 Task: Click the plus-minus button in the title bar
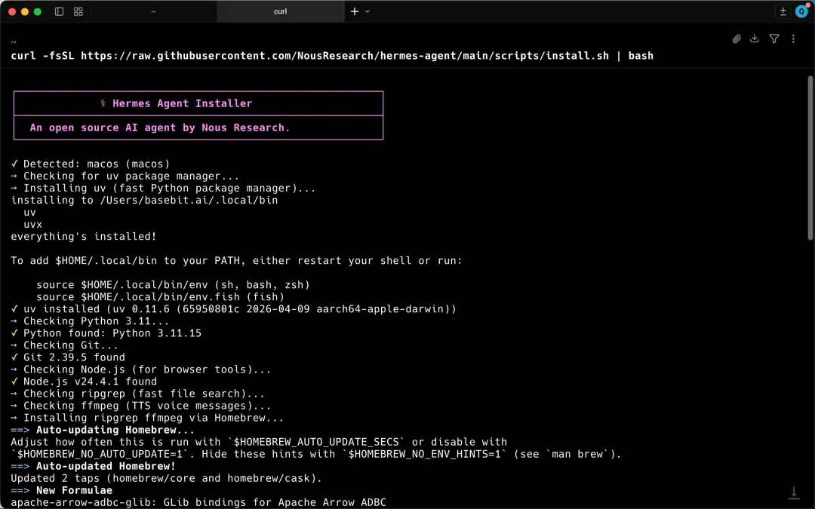click(783, 11)
